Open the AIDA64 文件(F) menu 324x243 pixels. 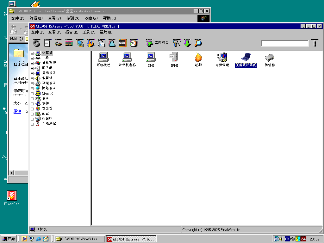(38, 32)
